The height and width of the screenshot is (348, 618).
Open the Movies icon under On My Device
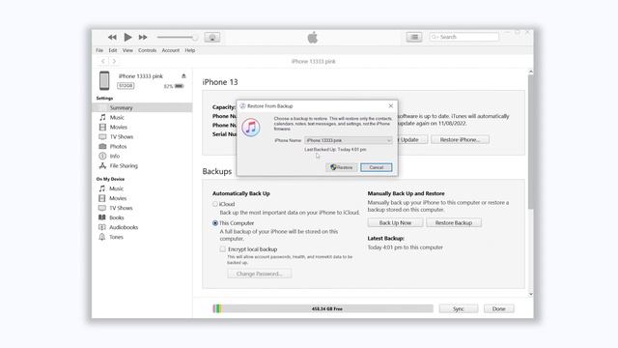click(x=102, y=198)
